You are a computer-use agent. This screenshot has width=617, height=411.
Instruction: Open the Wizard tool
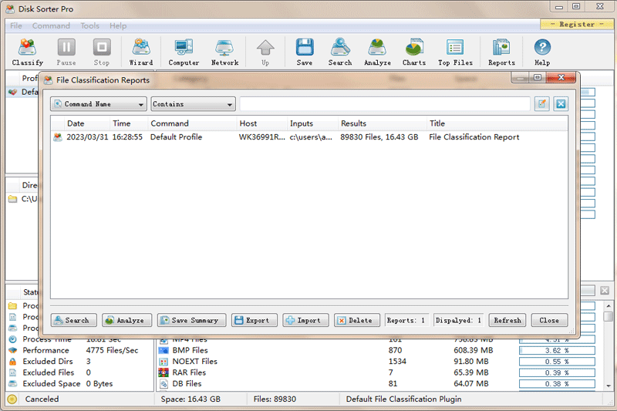(x=140, y=52)
